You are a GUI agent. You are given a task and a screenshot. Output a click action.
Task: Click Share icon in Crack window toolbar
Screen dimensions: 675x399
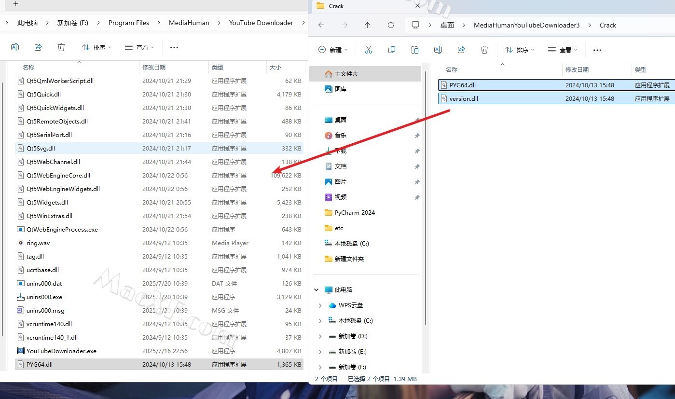click(x=461, y=50)
